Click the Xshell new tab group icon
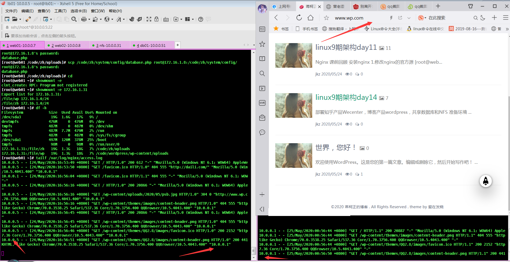 176,19
